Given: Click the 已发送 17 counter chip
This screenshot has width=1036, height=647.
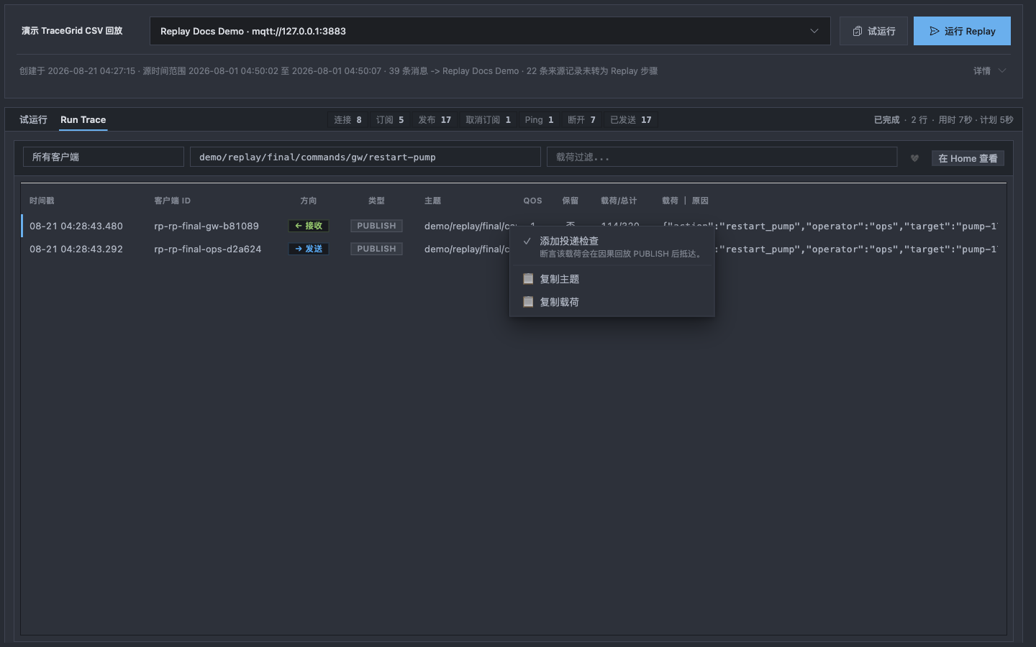Looking at the screenshot, I should (x=630, y=120).
